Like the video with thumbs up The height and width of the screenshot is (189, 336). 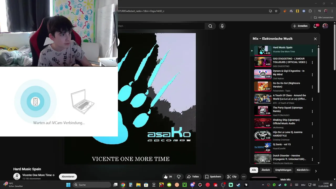click(168, 177)
